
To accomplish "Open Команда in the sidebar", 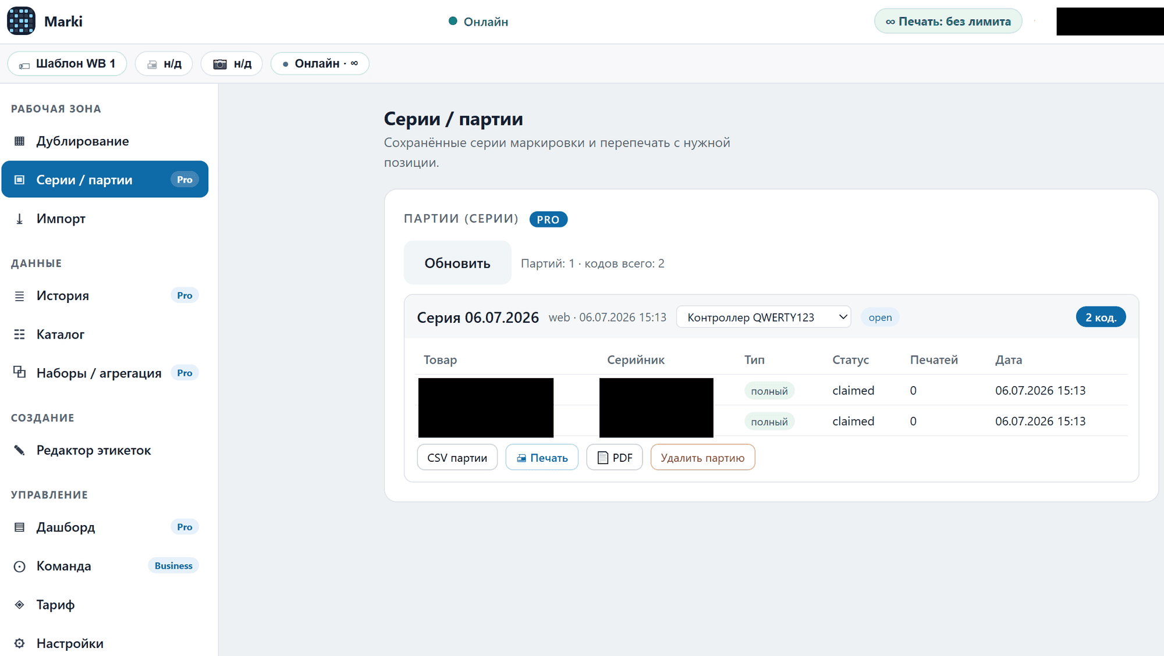I will (x=105, y=566).
